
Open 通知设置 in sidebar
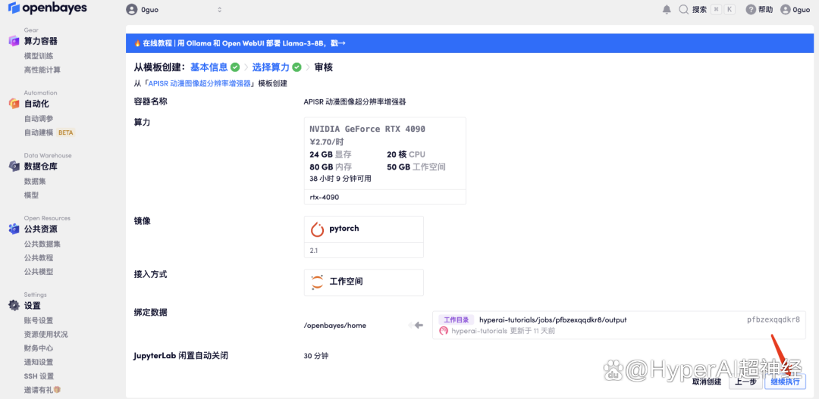39,362
